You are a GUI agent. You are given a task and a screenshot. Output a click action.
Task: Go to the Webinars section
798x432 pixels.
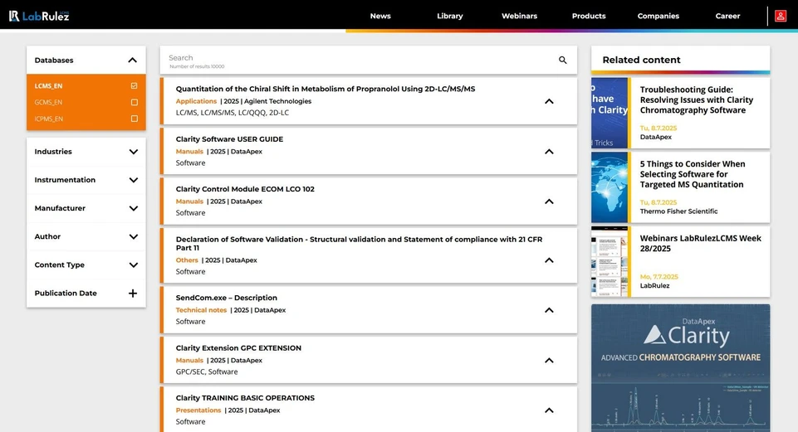coord(519,16)
